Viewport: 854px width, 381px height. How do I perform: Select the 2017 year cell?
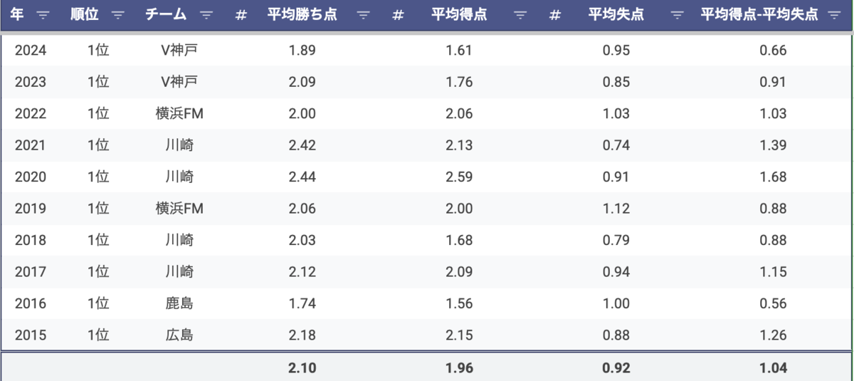pyautogui.click(x=31, y=272)
